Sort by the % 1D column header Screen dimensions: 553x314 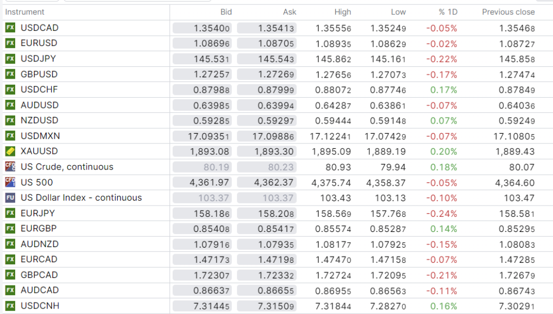pos(448,12)
